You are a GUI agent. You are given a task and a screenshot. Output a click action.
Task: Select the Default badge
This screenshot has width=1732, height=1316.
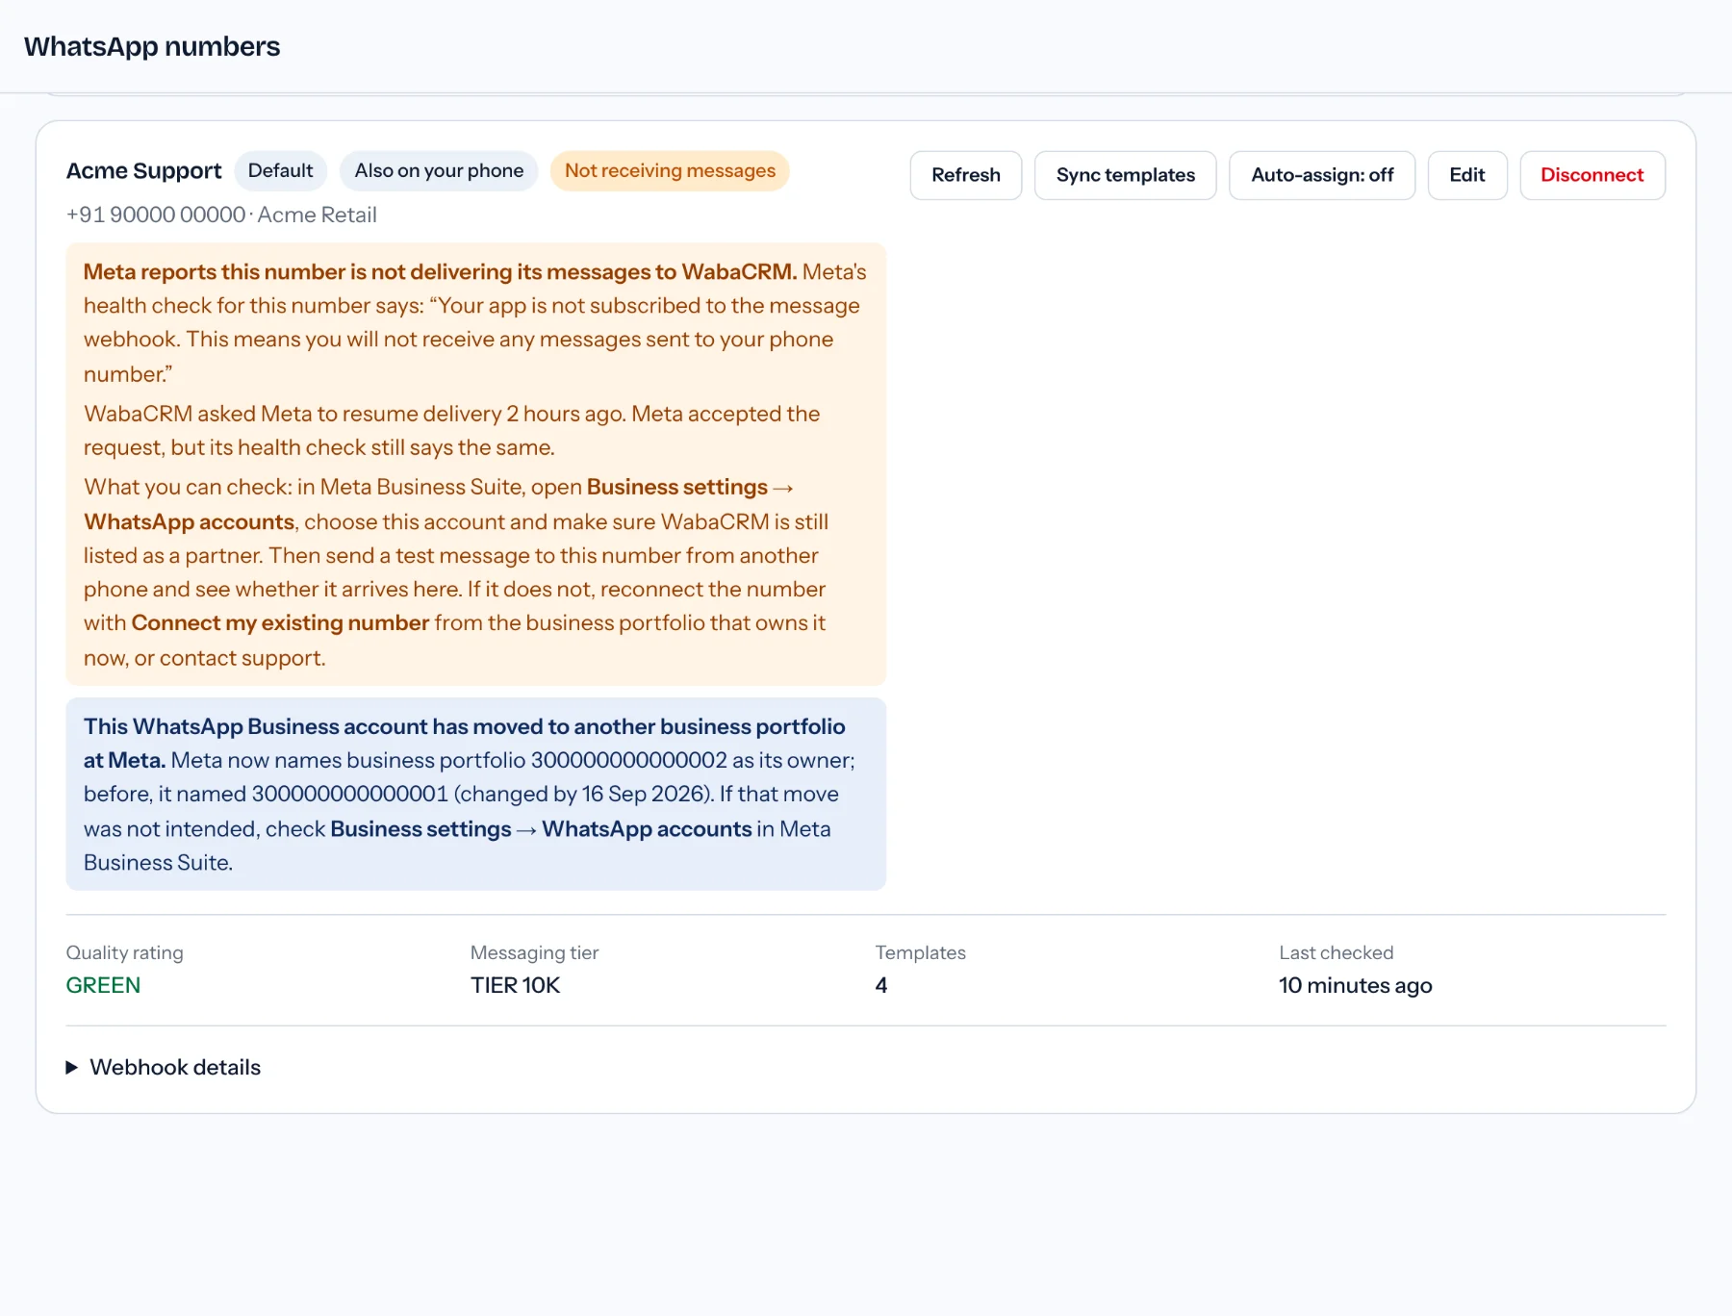point(280,171)
